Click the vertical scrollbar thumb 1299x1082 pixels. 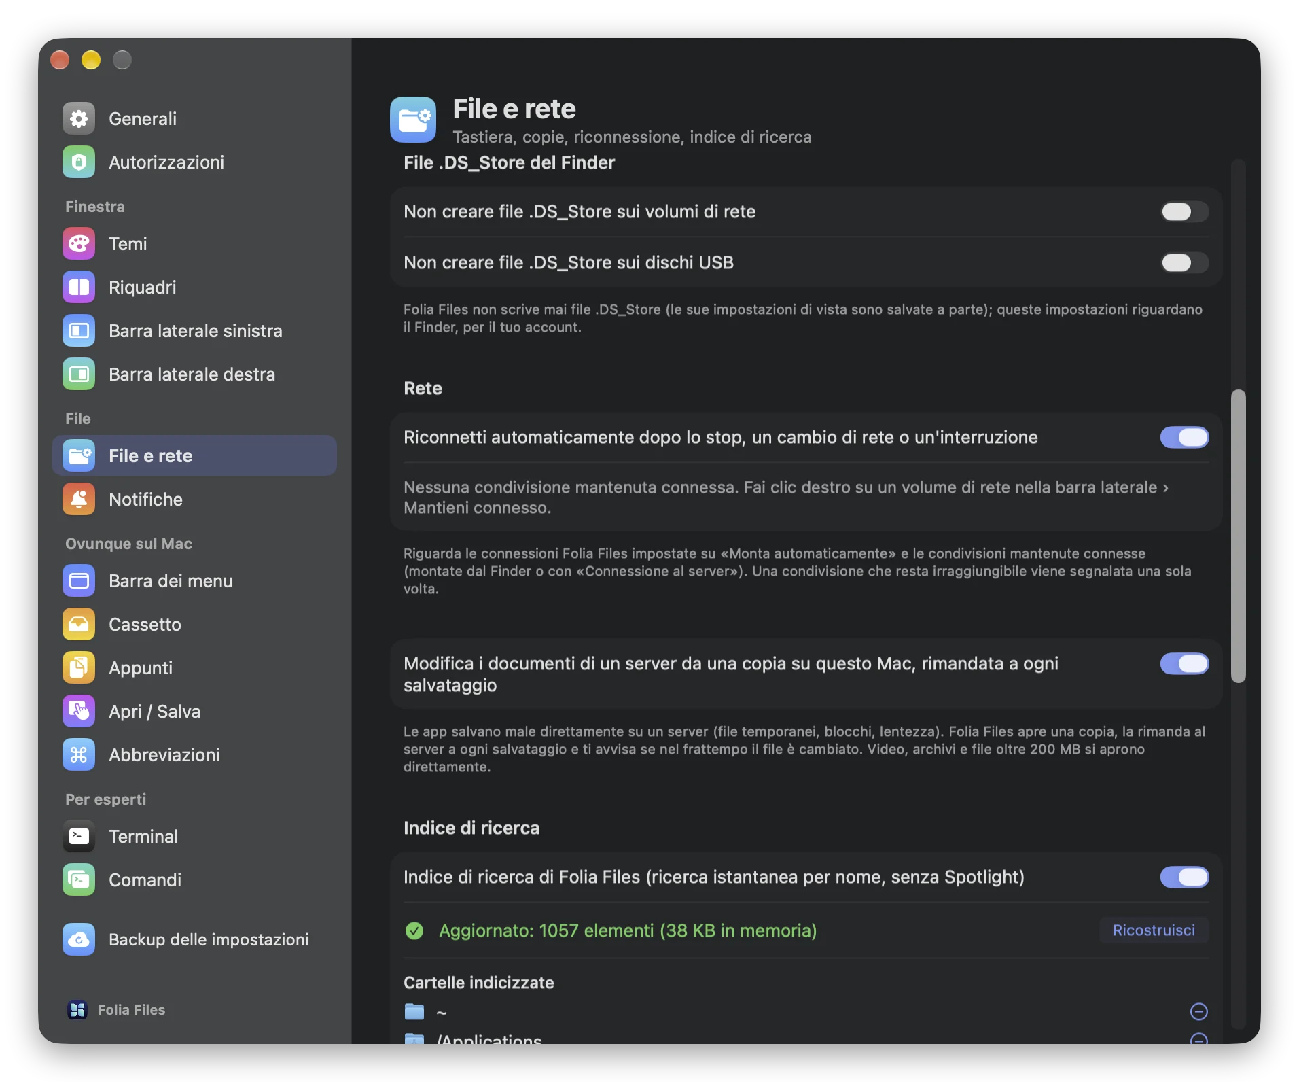pos(1239,536)
